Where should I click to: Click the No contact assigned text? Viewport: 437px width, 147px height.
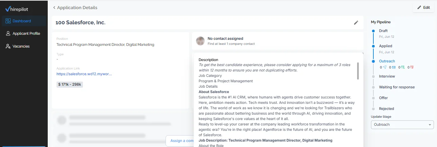[x=225, y=38]
